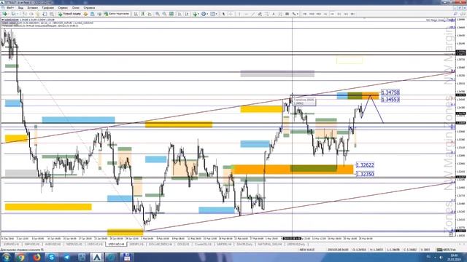The image size is (467, 262).
Task: Zoom out of the chart
Action: (x=164, y=14)
